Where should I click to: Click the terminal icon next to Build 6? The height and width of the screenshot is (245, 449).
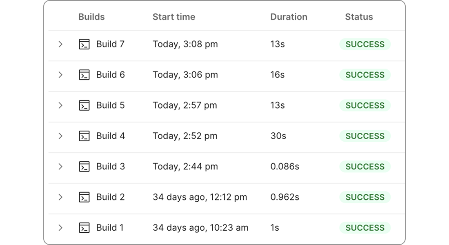[84, 75]
